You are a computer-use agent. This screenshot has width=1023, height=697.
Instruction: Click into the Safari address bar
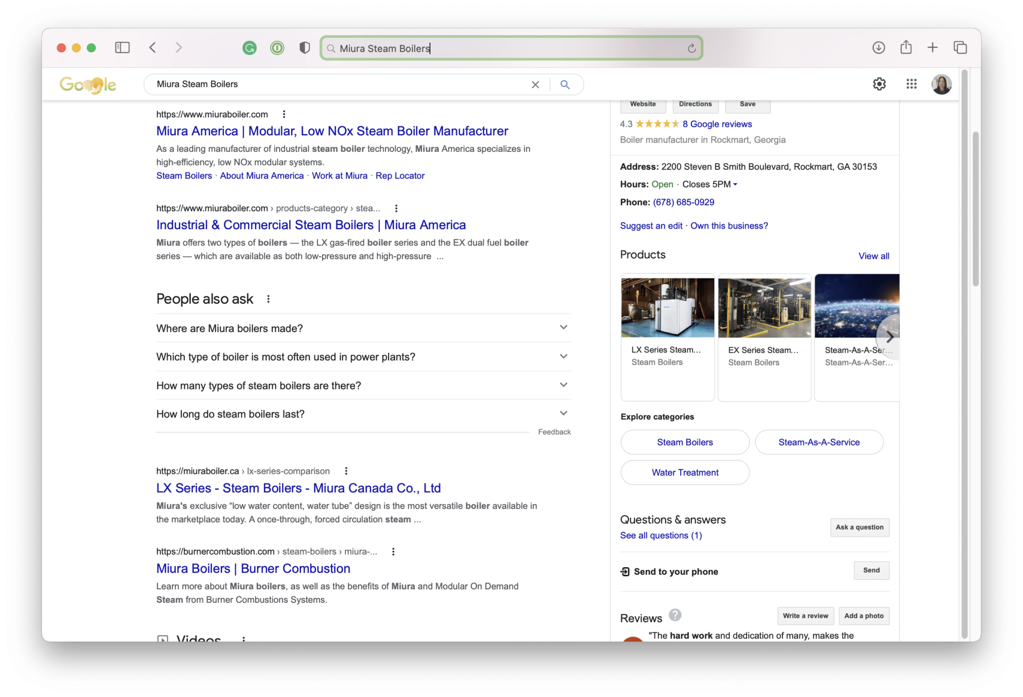tap(511, 48)
